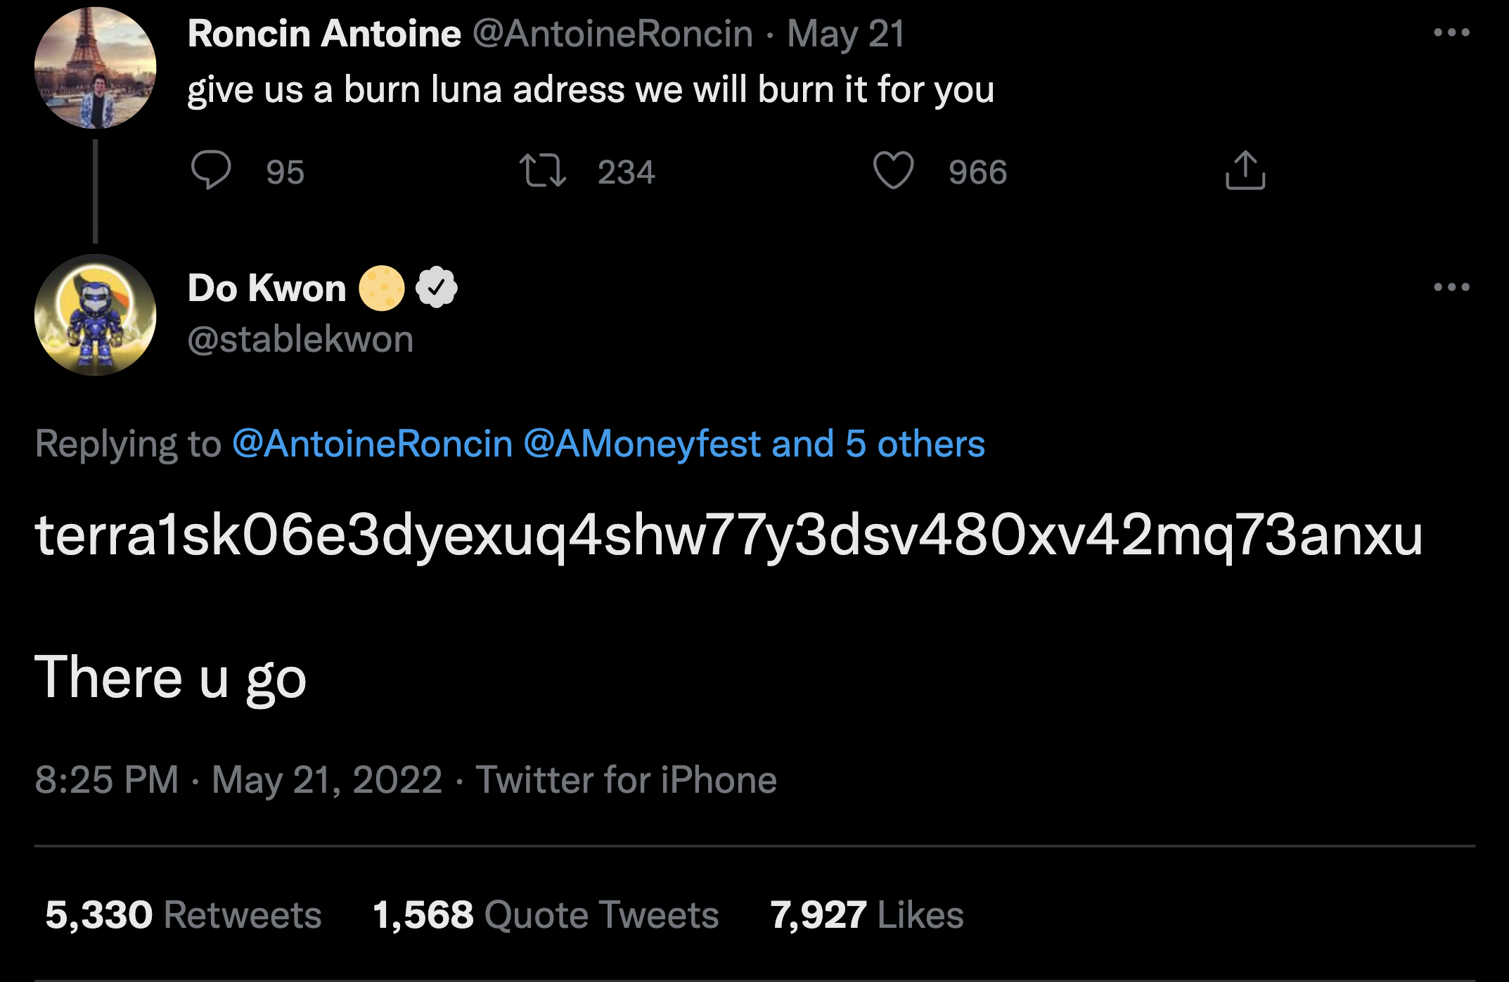Click the reply icon under Roncin's tweet
Viewport: 1509px width, 982px height.
211,171
